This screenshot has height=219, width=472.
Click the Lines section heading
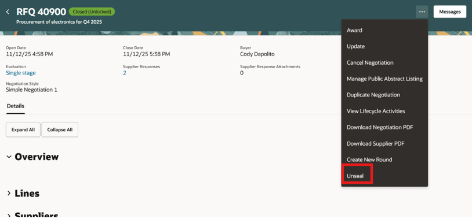(x=27, y=194)
